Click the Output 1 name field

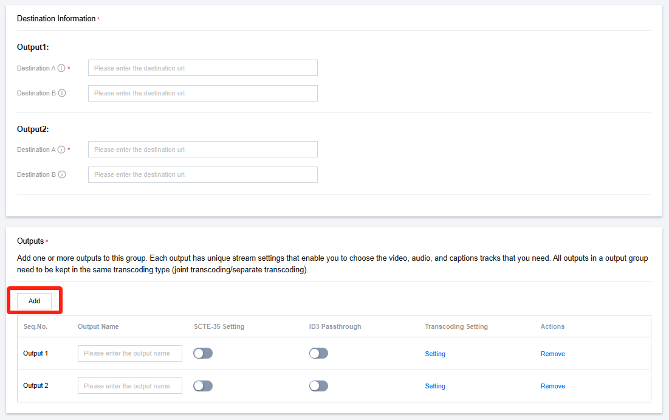point(129,353)
